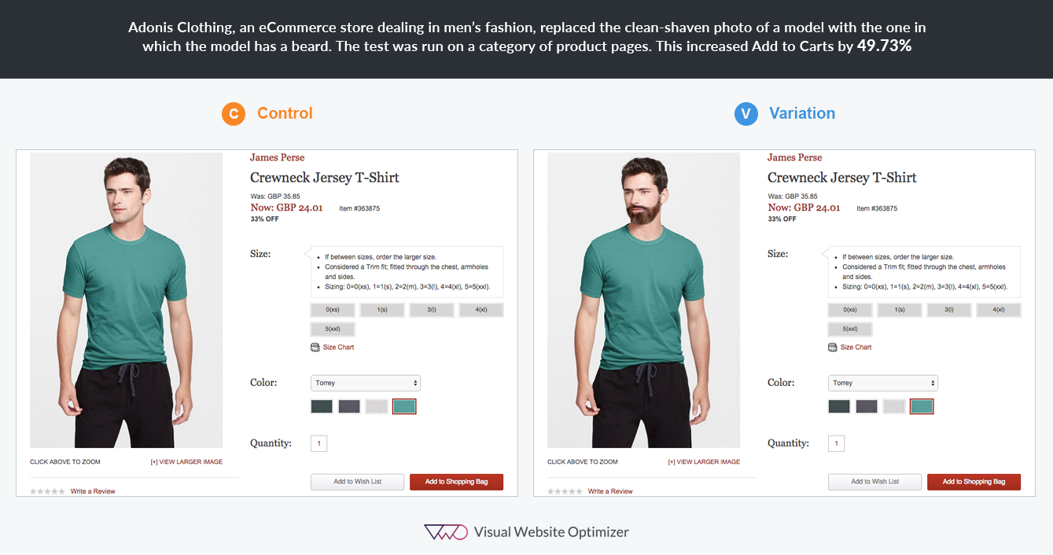Click Write a Review link in Variation
The width and height of the screenshot is (1053, 555).
[x=610, y=491]
